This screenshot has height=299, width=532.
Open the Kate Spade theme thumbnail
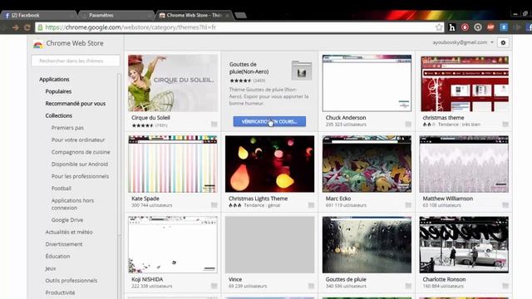(x=173, y=164)
